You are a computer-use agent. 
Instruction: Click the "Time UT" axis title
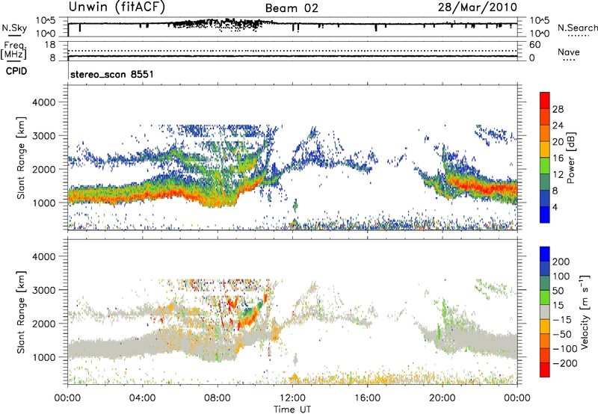point(292,410)
